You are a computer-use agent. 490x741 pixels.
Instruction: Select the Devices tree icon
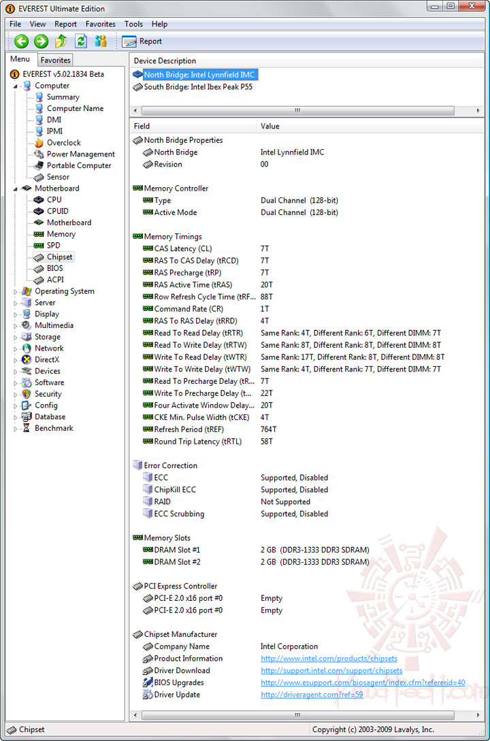pos(27,371)
